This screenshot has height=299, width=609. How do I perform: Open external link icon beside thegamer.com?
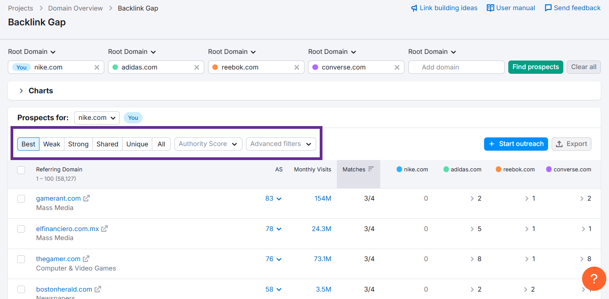pyautogui.click(x=86, y=259)
